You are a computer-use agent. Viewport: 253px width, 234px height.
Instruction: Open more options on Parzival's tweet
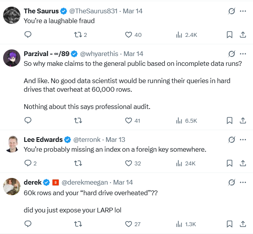click(243, 54)
